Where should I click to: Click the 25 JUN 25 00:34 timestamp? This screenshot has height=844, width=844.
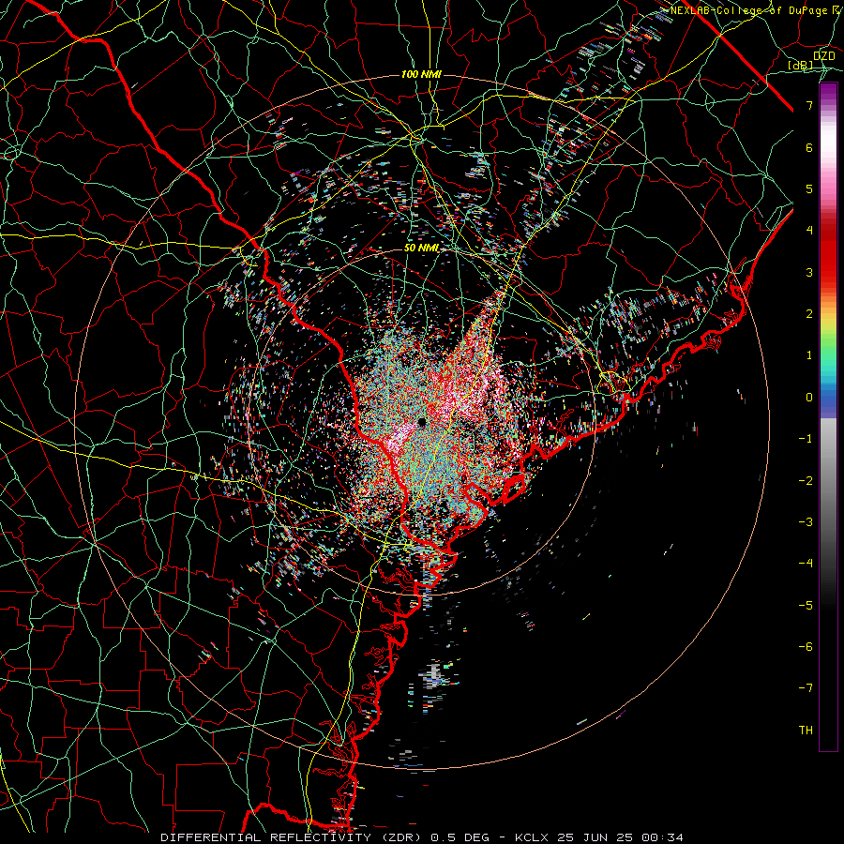622,837
